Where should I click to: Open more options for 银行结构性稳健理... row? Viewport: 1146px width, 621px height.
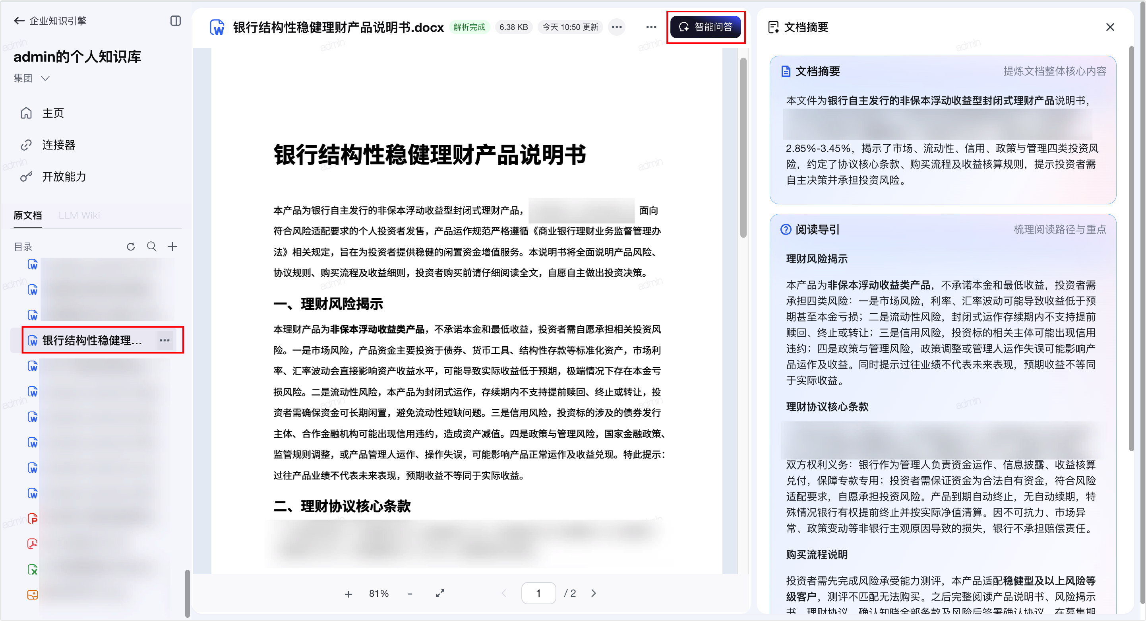(x=165, y=340)
